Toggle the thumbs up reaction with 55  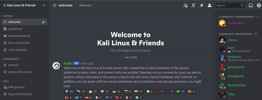[x=93, y=92]
